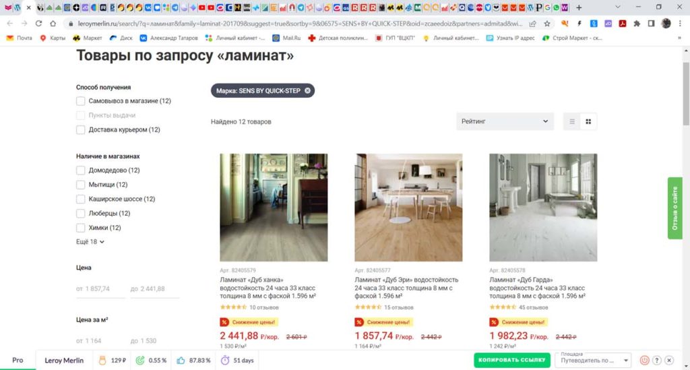Open the Дуб Эри laminate product image

tap(408, 207)
